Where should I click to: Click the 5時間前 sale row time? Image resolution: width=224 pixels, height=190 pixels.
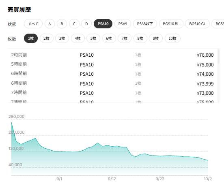click(x=19, y=64)
